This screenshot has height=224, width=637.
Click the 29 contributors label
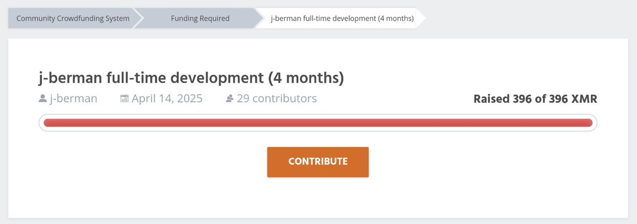click(277, 98)
